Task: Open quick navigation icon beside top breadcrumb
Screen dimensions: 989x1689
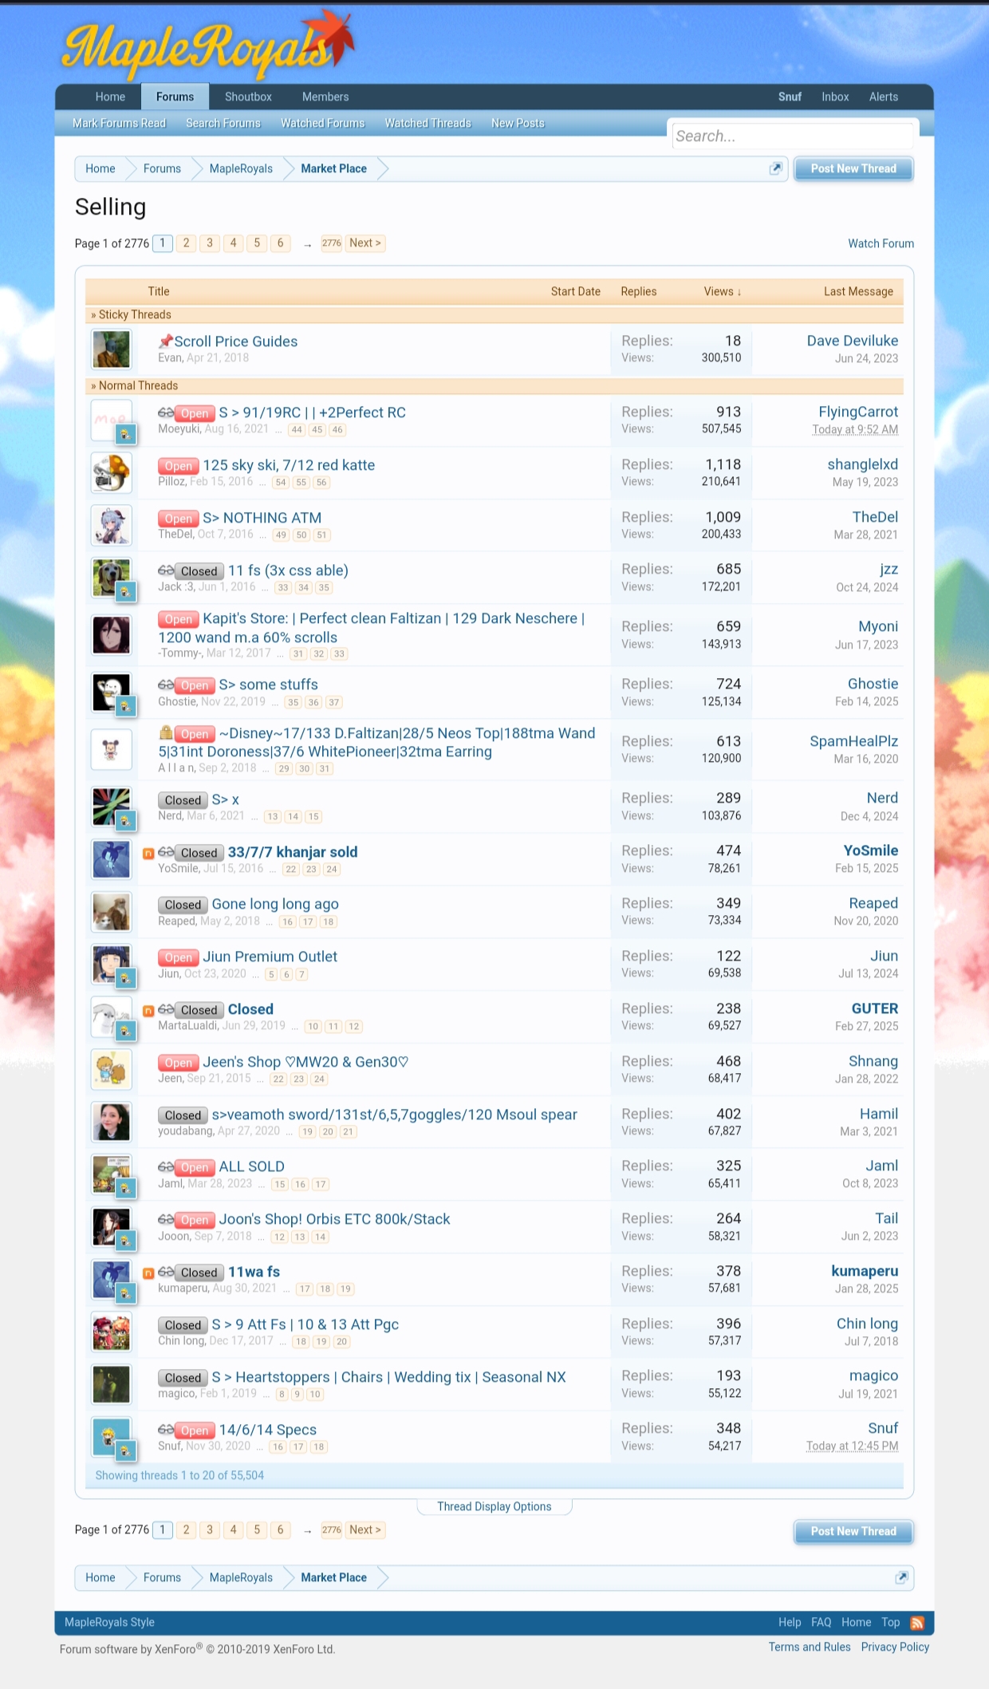Action: pyautogui.click(x=775, y=169)
